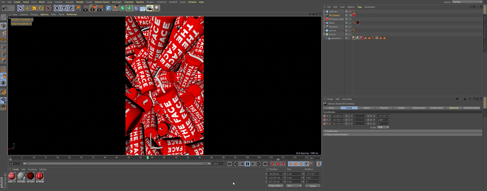Toggle Position keyframe recording
The width and height of the screenshot is (487, 191).
[x=290, y=164]
